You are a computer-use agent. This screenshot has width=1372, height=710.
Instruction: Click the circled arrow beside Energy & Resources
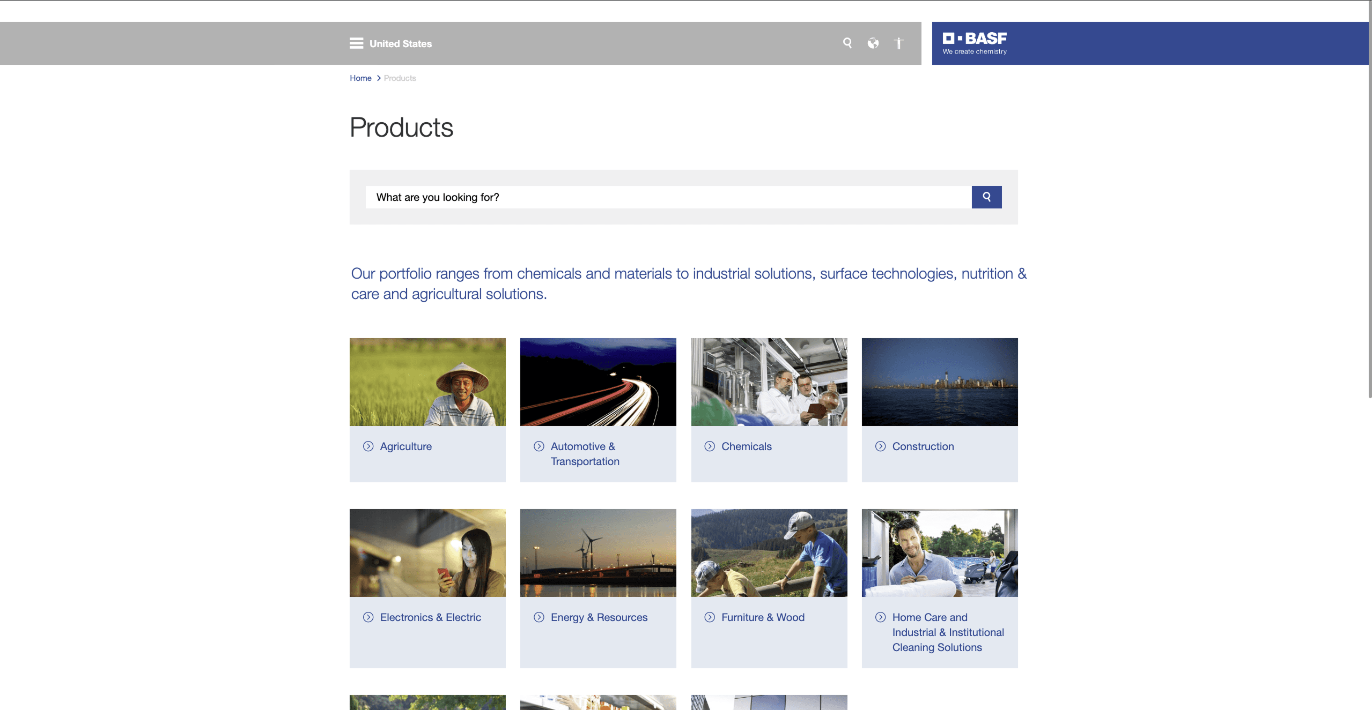click(539, 617)
